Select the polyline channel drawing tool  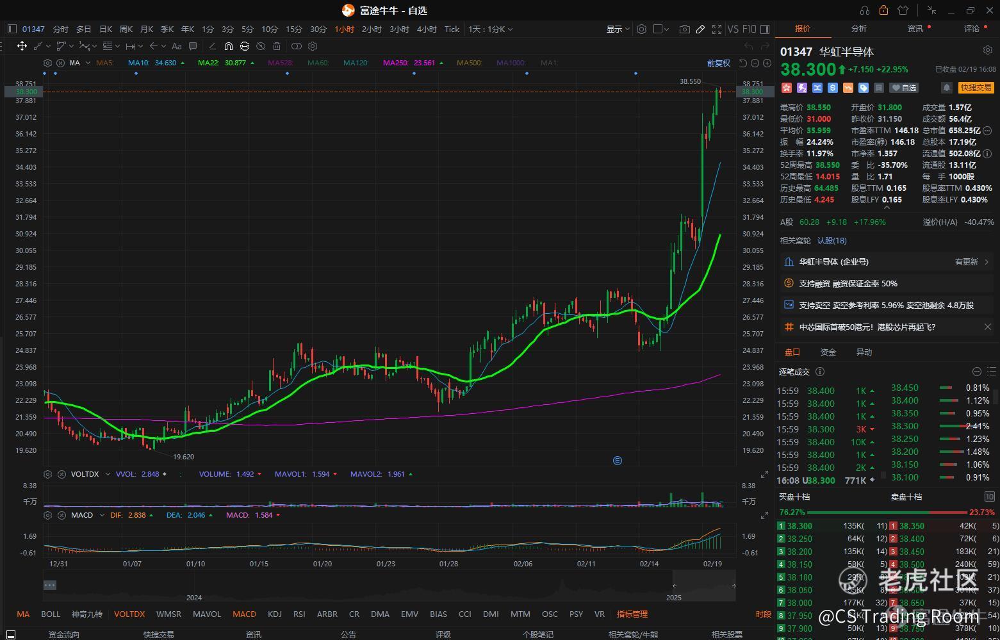point(61,46)
